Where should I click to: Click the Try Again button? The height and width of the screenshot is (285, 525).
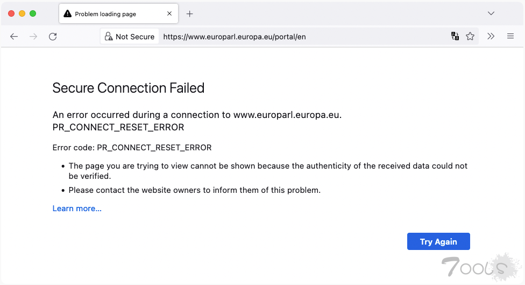[438, 241]
